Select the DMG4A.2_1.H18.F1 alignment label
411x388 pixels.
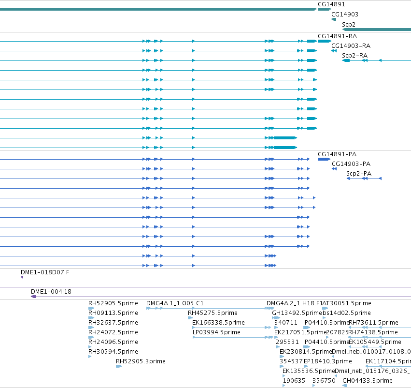click(294, 303)
